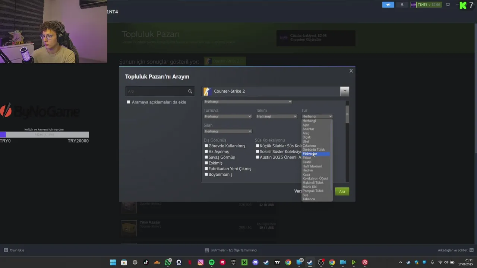Screen dimensions: 477x268
Task: Collapse the Tür dropdown
Action: [317, 117]
